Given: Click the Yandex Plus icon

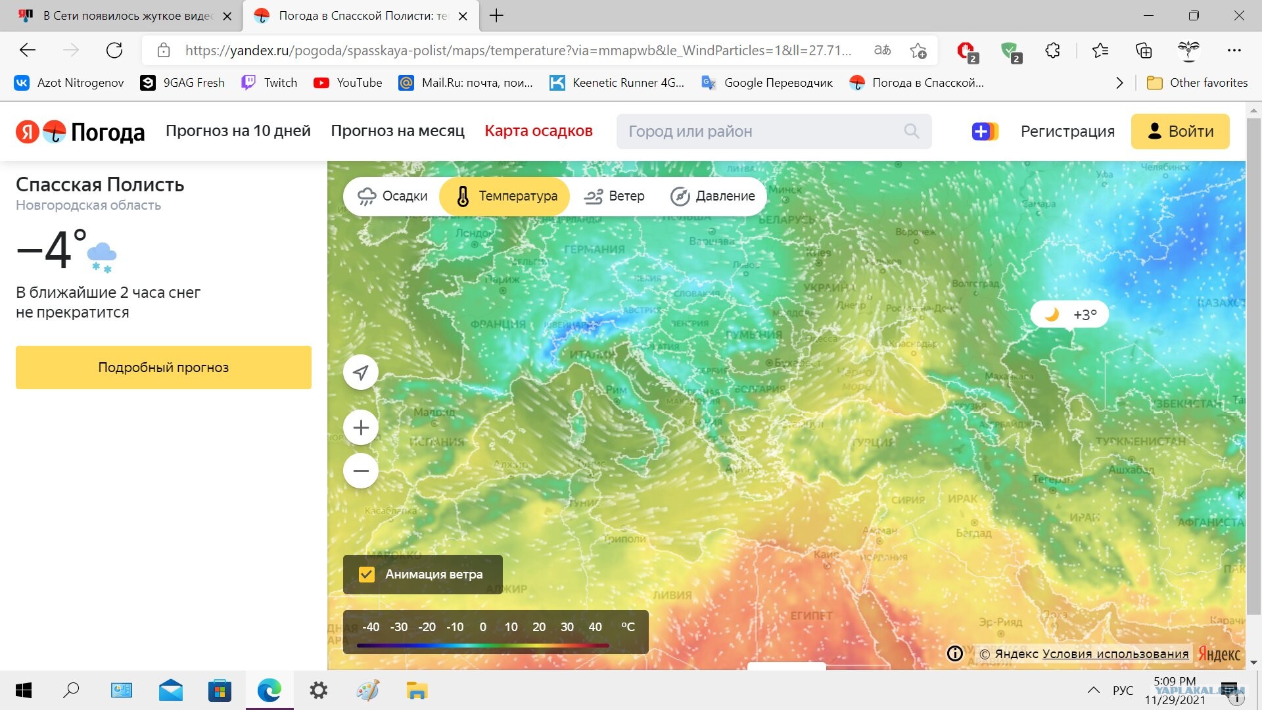Looking at the screenshot, I should click(x=985, y=131).
